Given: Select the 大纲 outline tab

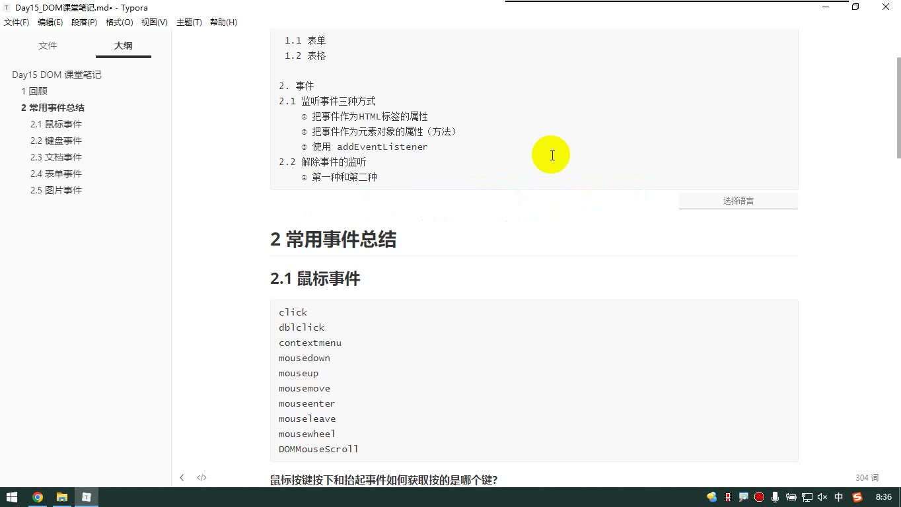Looking at the screenshot, I should coord(124,46).
